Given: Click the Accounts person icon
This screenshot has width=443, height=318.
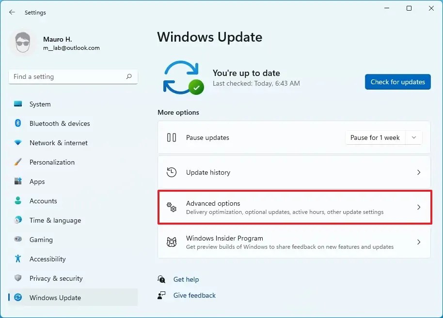Looking at the screenshot, I should [x=18, y=200].
